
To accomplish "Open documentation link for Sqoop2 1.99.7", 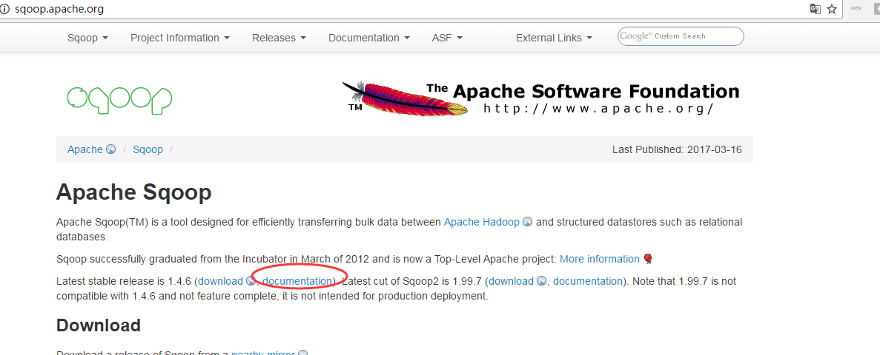I will click(588, 281).
